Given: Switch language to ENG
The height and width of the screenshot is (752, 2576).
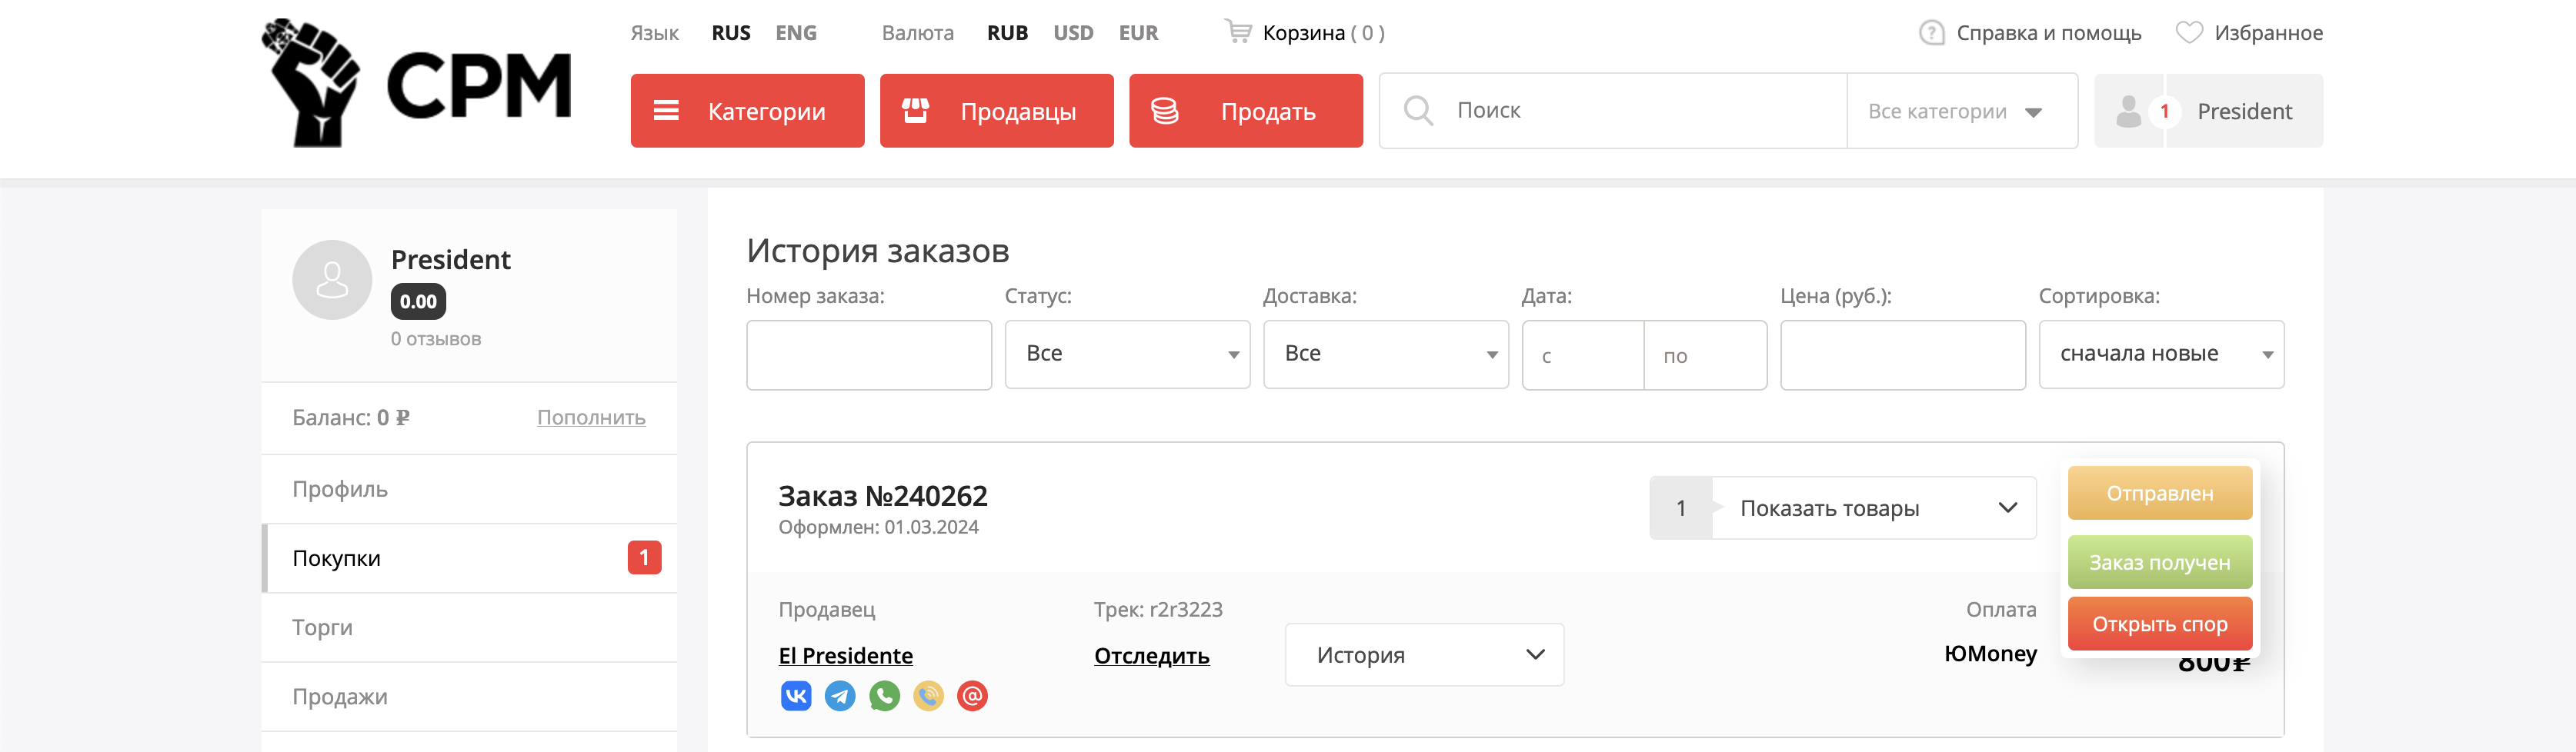Looking at the screenshot, I should 796,33.
